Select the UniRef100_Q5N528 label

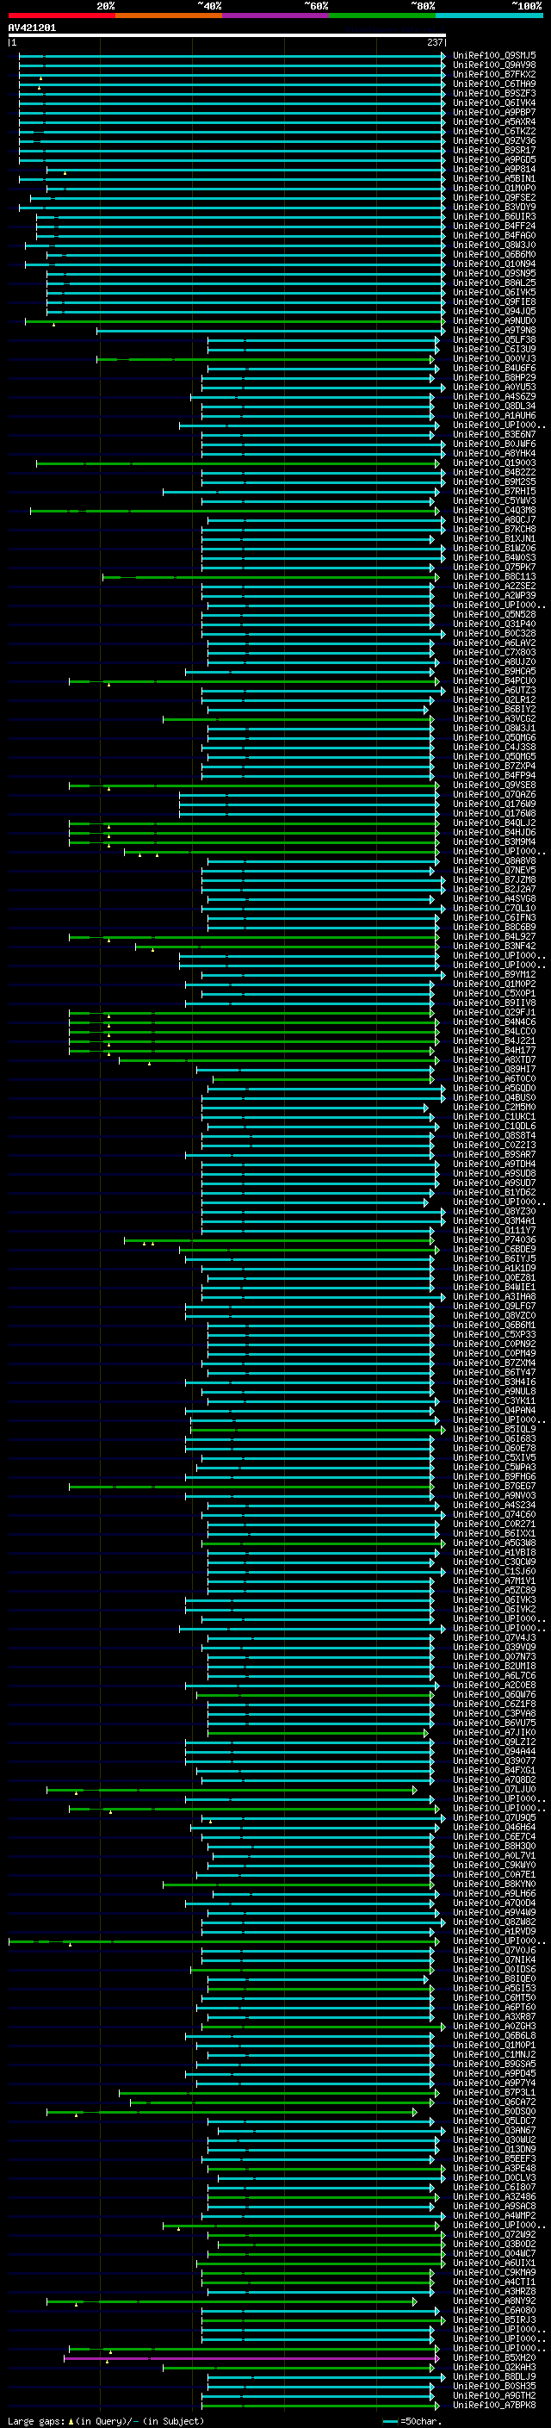(x=494, y=615)
